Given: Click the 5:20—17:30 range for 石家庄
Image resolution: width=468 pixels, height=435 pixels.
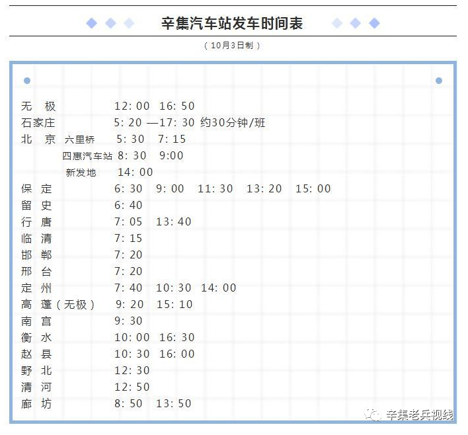Looking at the screenshot, I should point(154,122).
